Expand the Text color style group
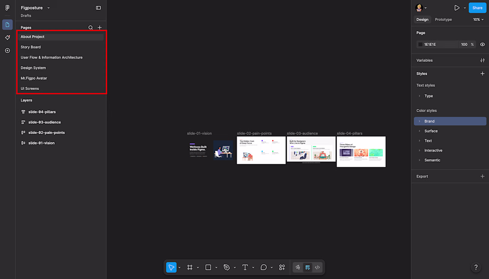The width and height of the screenshot is (489, 279). point(420,141)
